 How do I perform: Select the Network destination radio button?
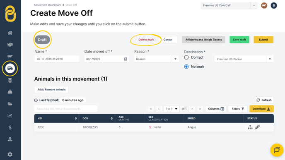(x=186, y=67)
